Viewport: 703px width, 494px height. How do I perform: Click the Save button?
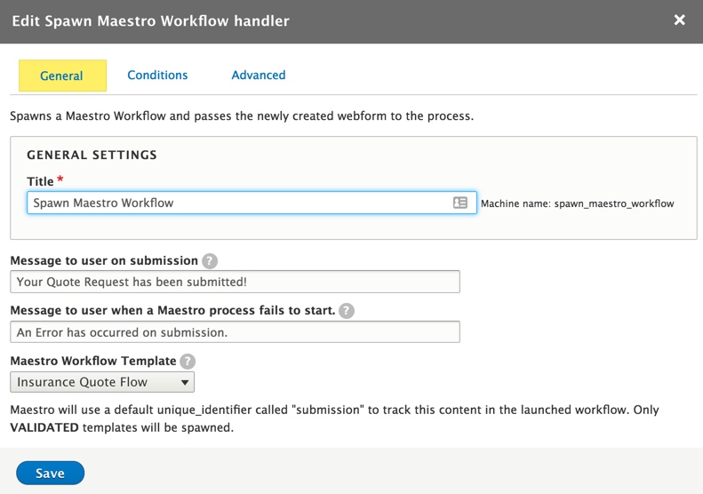[x=50, y=473]
